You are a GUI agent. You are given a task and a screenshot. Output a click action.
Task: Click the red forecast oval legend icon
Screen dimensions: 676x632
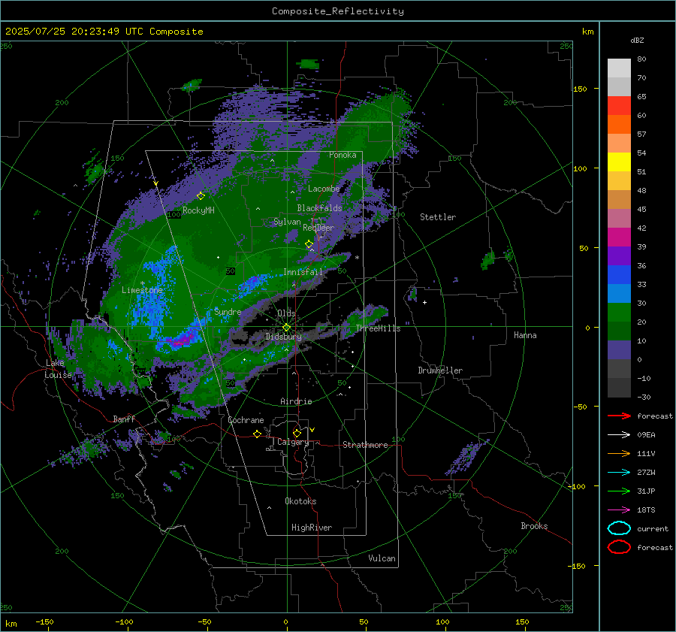(x=619, y=547)
